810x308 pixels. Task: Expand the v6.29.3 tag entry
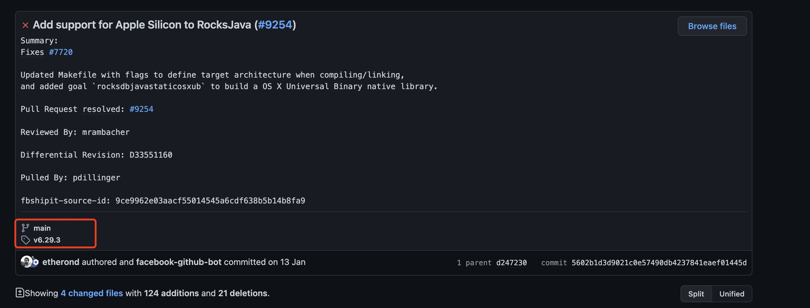47,239
